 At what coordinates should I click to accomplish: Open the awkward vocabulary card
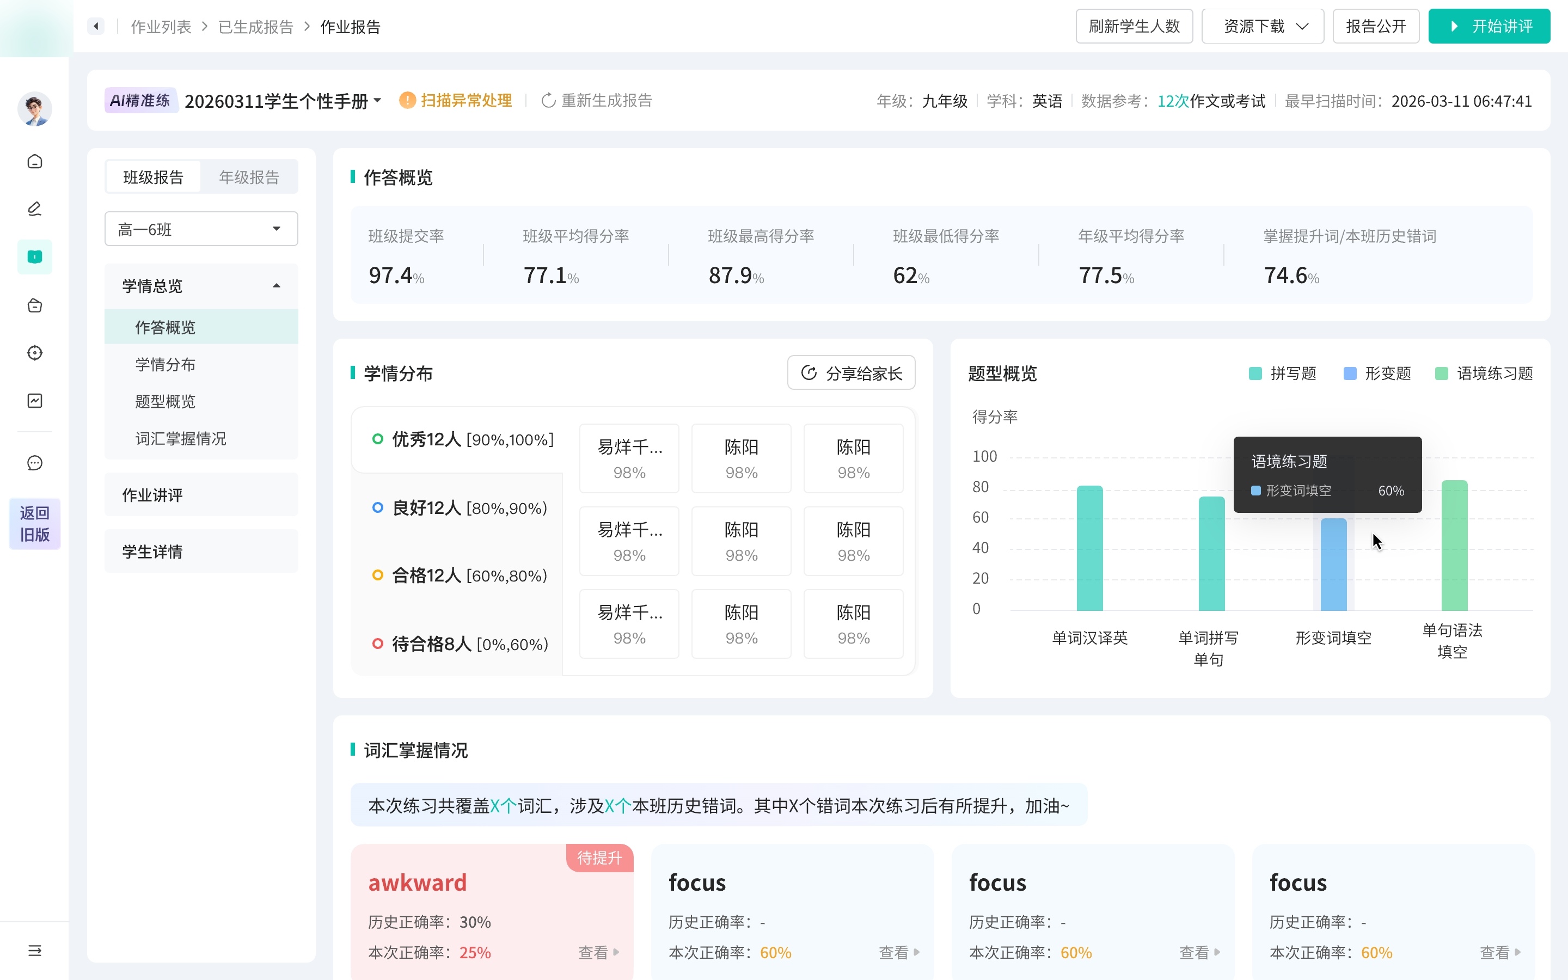pyautogui.click(x=492, y=911)
